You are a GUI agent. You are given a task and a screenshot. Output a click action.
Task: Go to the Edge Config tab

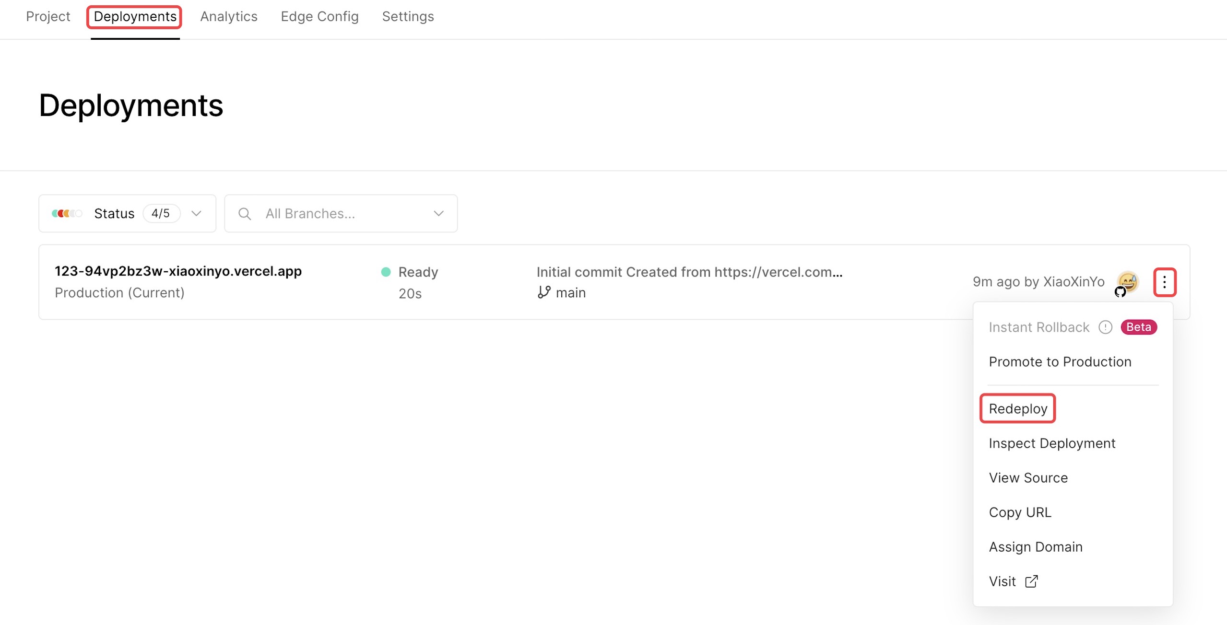pyautogui.click(x=319, y=16)
